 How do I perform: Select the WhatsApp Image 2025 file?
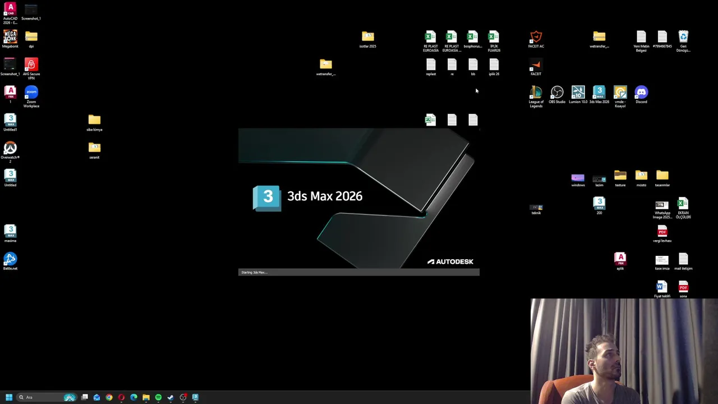(662, 209)
